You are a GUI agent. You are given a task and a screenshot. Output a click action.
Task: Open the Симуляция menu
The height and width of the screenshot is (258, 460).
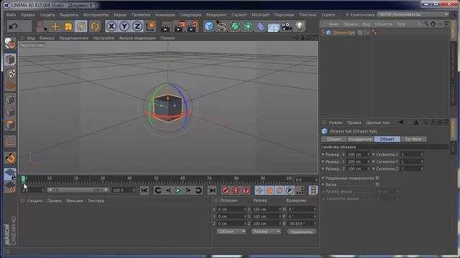(190, 14)
